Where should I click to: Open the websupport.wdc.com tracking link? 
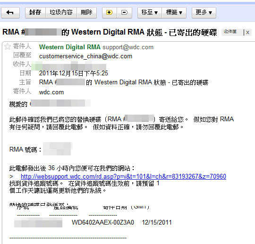123,176
